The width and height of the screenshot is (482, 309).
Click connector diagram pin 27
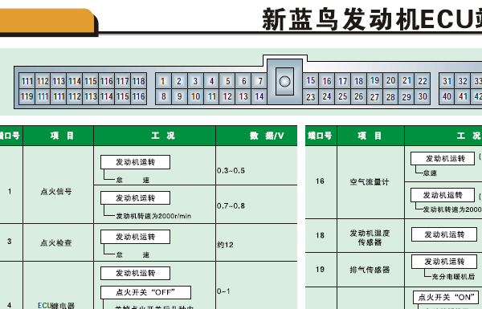click(x=374, y=97)
